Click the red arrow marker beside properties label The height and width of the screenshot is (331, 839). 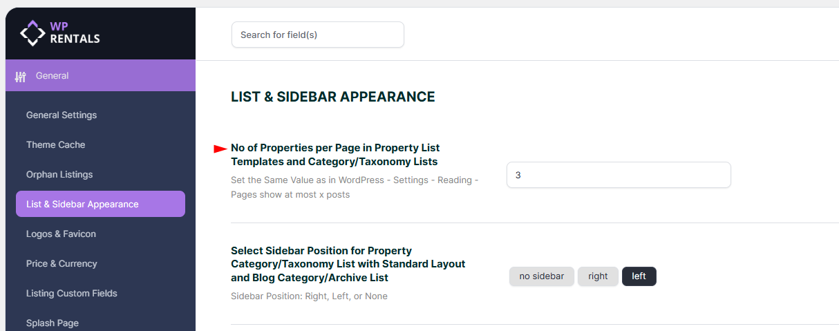tap(220, 149)
